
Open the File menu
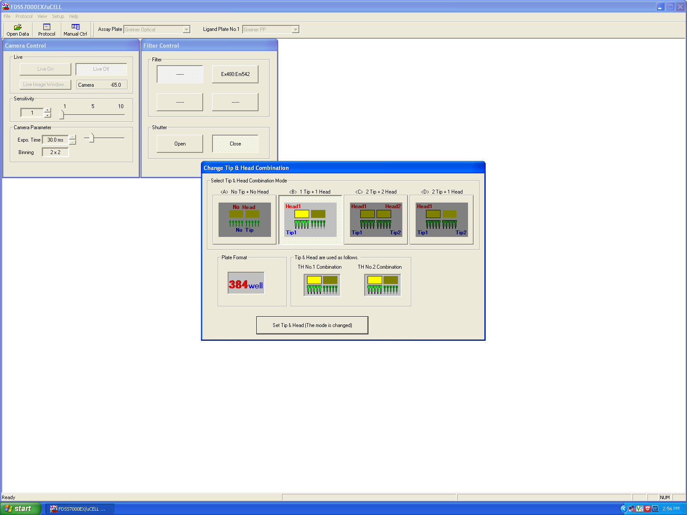(7, 16)
